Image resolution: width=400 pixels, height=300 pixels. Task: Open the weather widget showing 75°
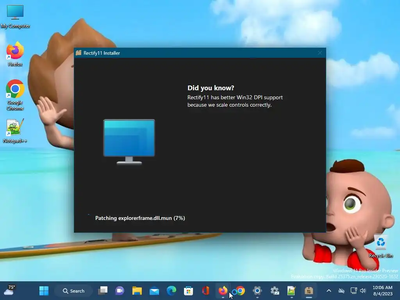pyautogui.click(x=9, y=290)
